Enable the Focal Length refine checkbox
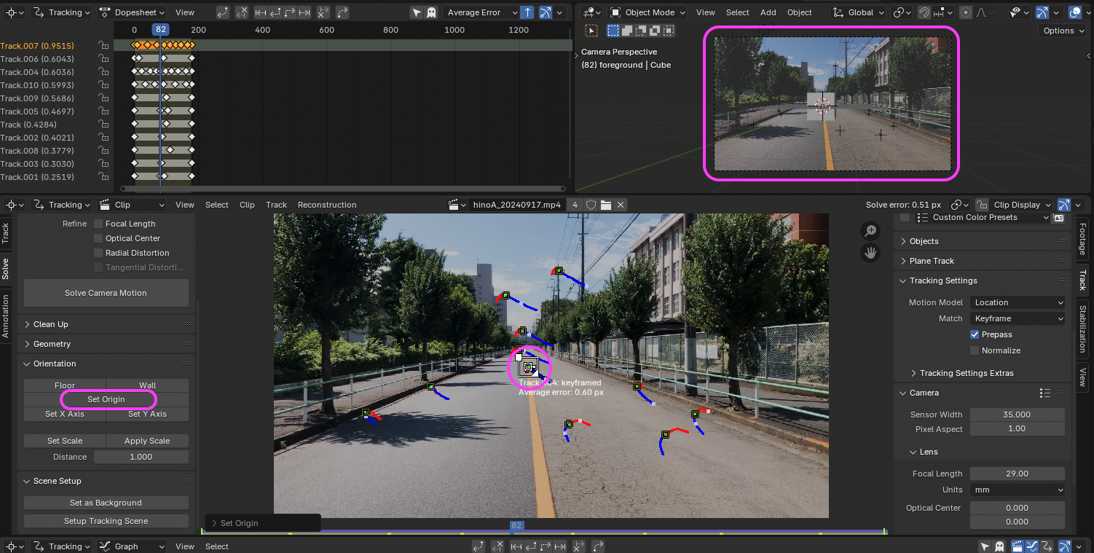The height and width of the screenshot is (553, 1094). (98, 224)
